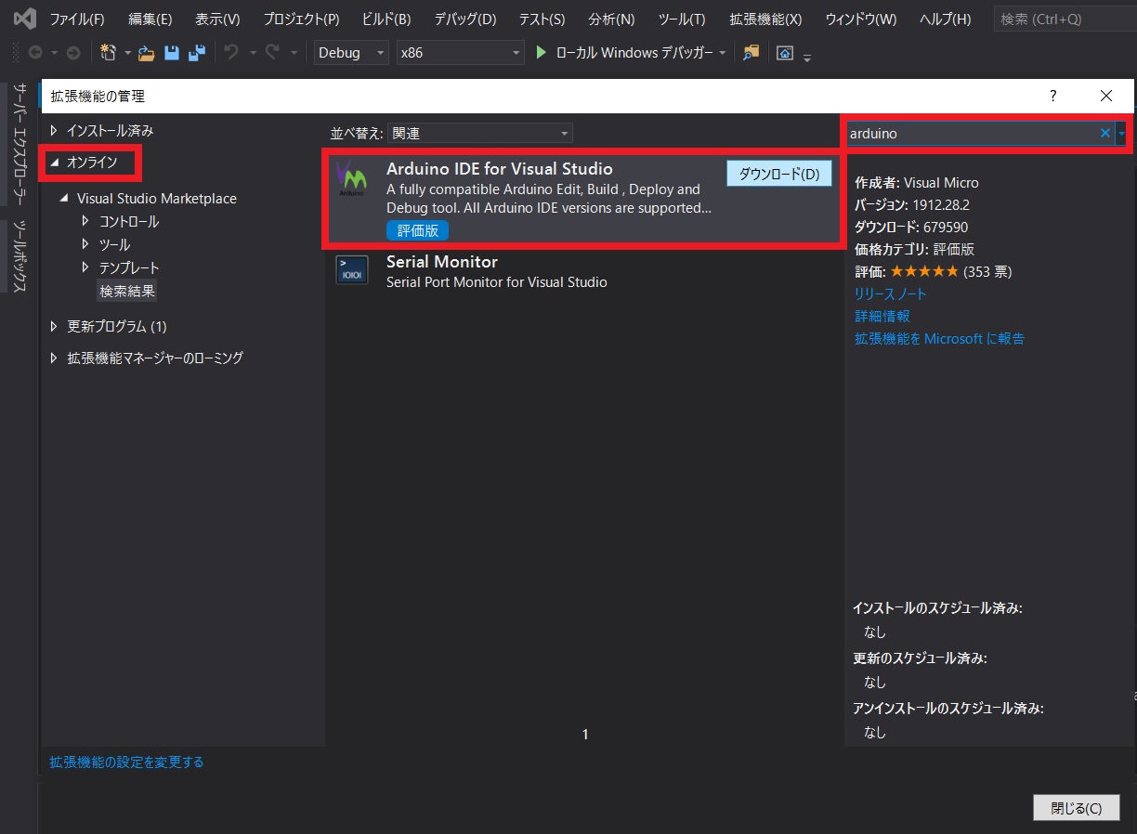Open the Debug configuration dropdown
The image size is (1137, 834).
(350, 53)
